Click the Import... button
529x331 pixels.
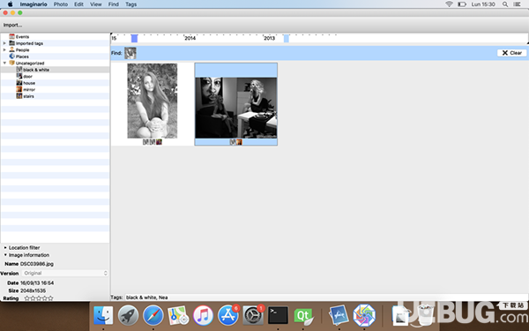tap(12, 25)
